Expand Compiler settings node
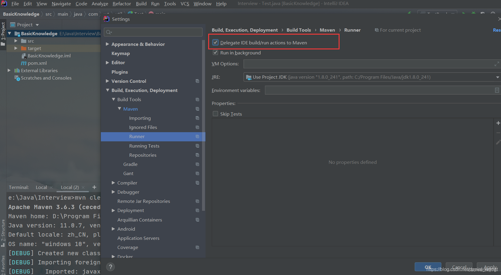 (x=113, y=183)
